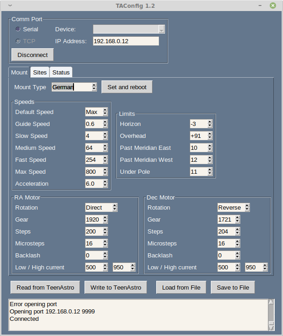Click the 'Connected' log line

click(x=24, y=319)
